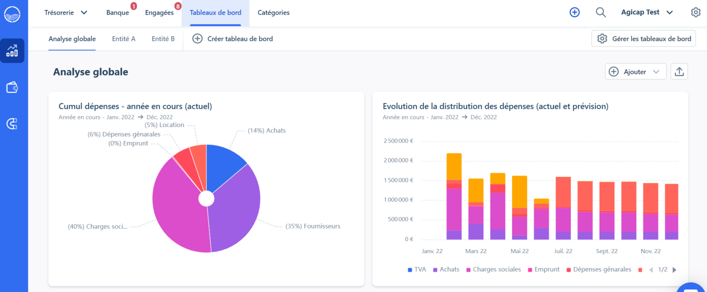Screen dimensions: 707x292
Task: Open the analytics chart sidebar icon
Action: [12, 51]
